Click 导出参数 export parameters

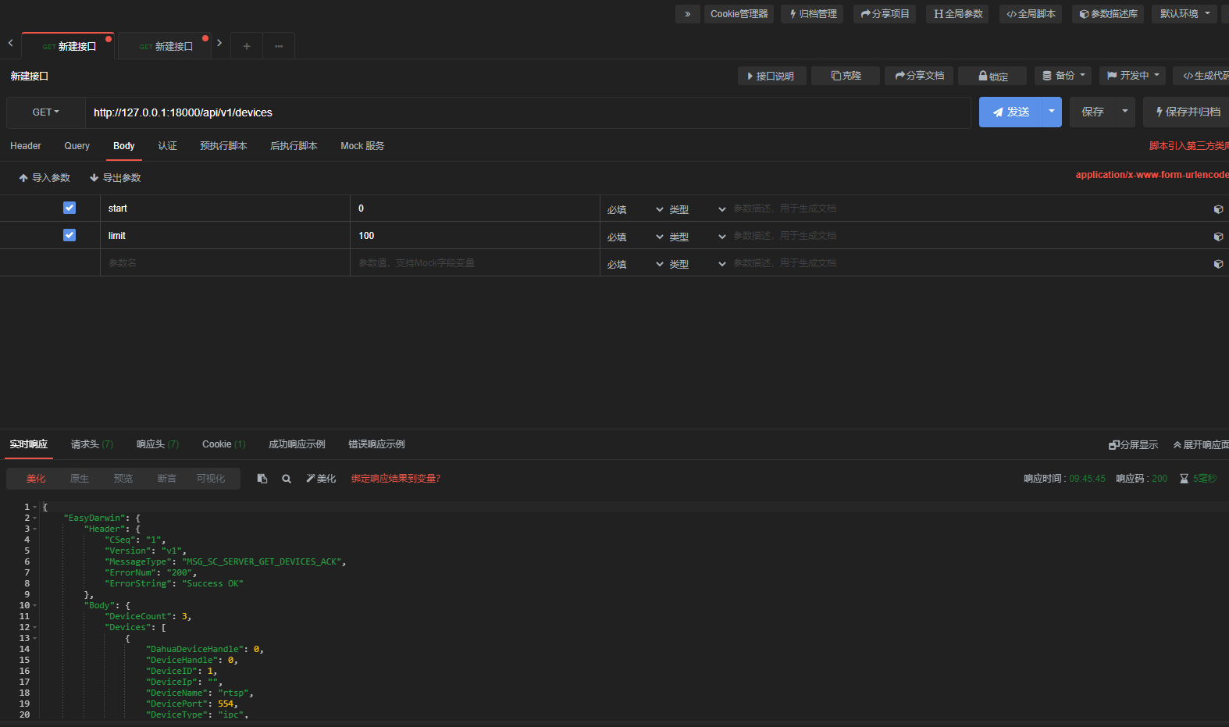[115, 178]
